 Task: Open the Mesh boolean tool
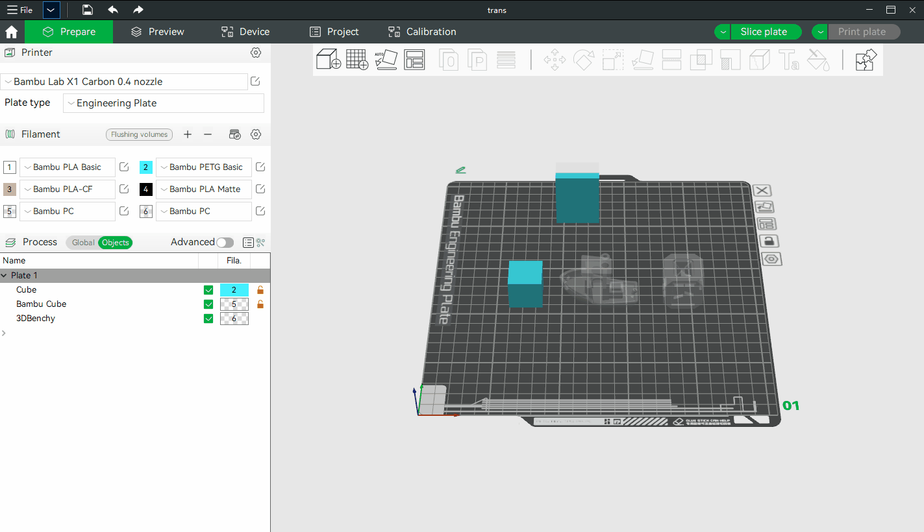pos(701,60)
